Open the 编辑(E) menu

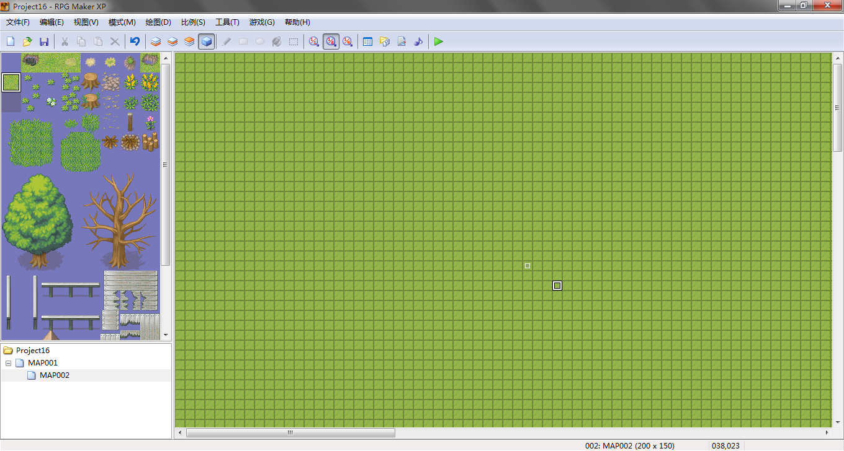(52, 22)
